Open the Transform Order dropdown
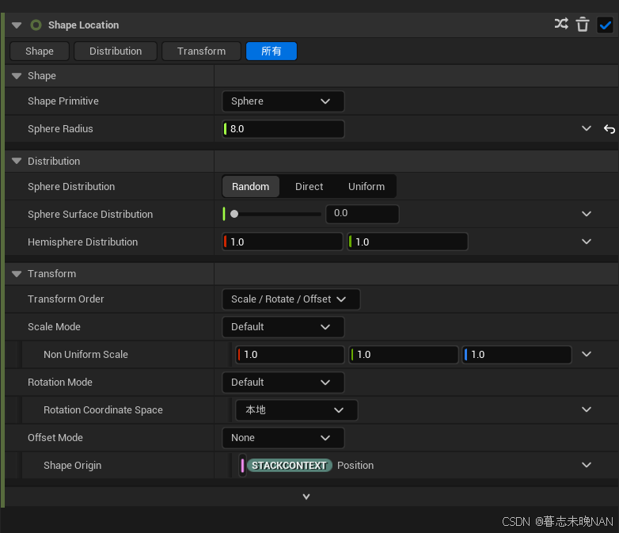Screen dimensions: 619x533 coord(291,299)
